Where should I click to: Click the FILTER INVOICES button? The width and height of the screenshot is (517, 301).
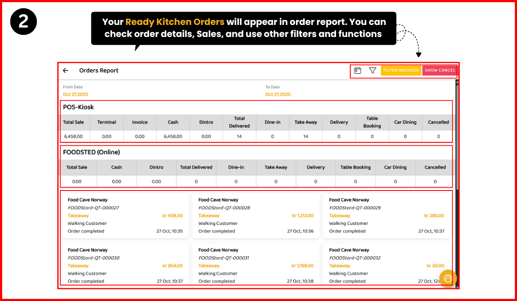pyautogui.click(x=401, y=70)
